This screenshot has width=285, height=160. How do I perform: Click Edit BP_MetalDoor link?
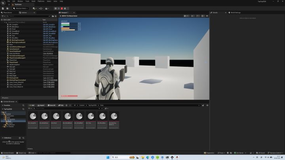click(x=49, y=27)
